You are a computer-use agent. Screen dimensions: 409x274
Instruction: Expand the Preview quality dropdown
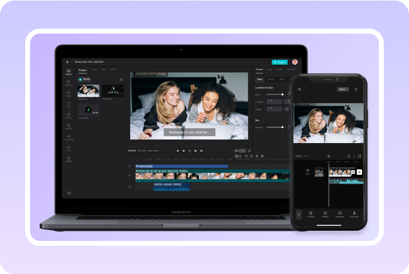pyautogui.click(x=154, y=151)
